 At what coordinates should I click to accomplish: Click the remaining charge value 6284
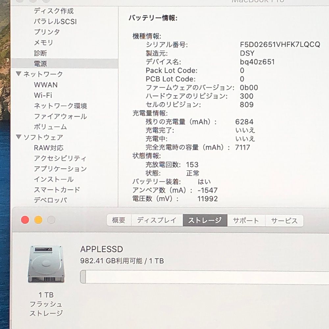[244, 122]
